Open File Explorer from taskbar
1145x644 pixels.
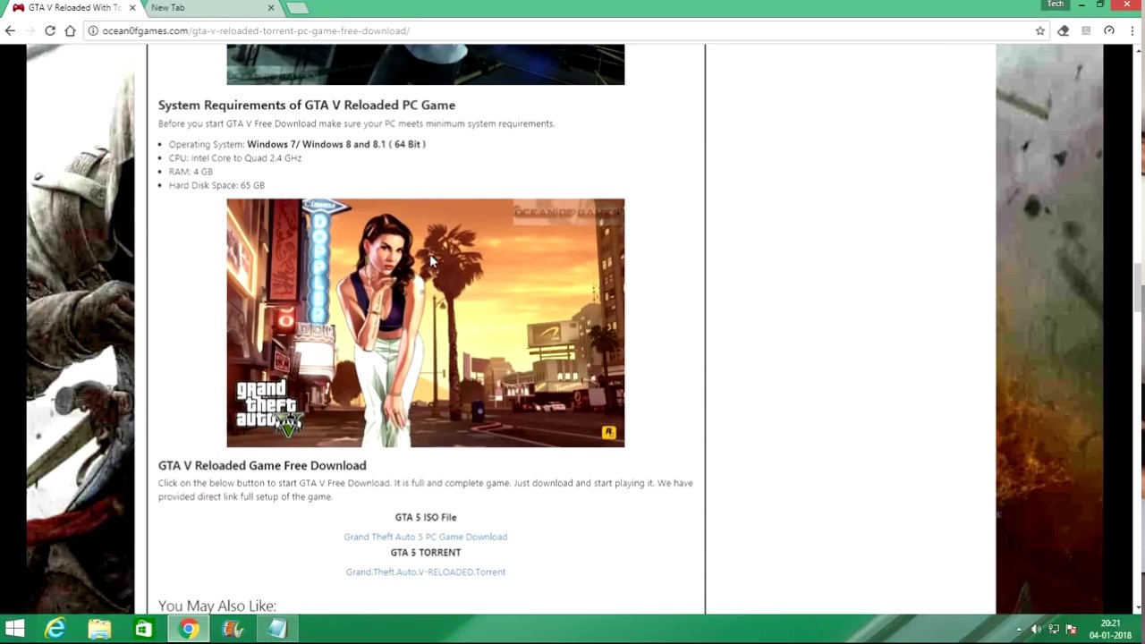click(x=99, y=630)
